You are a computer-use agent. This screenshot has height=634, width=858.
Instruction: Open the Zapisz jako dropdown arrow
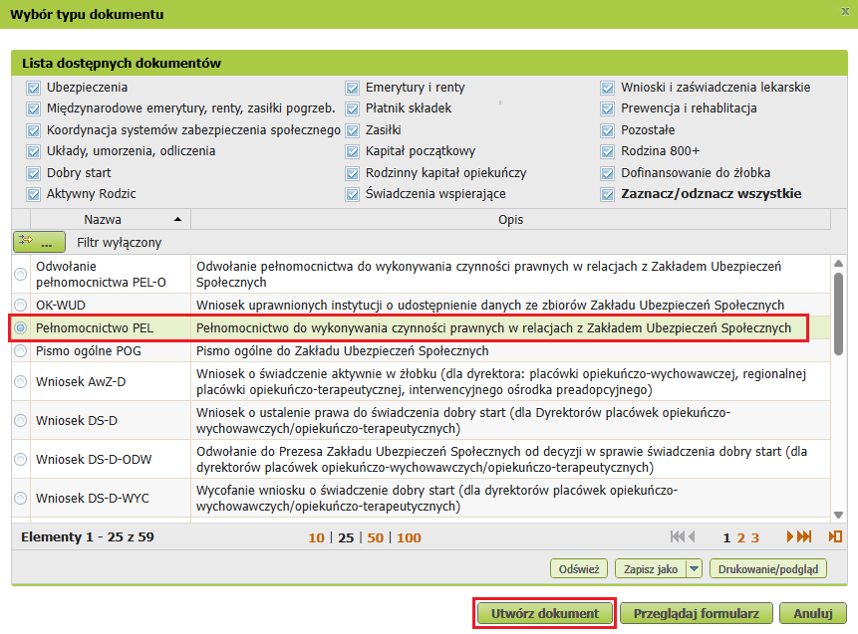pos(693,569)
